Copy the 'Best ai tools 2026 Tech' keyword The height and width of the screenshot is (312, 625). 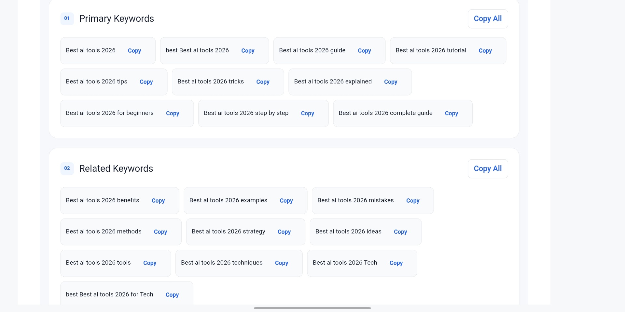click(x=396, y=263)
